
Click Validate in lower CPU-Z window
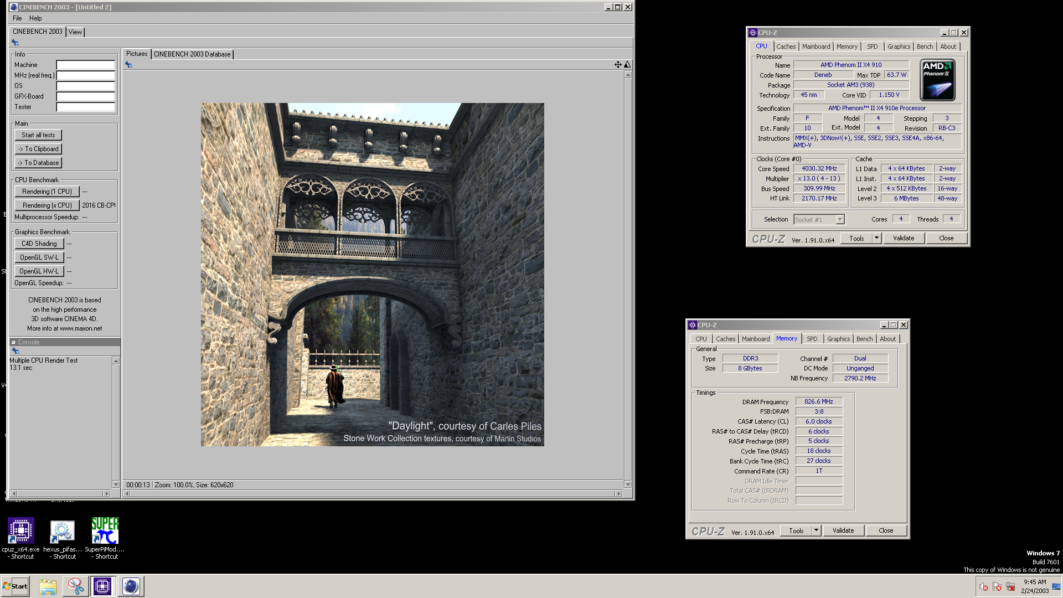point(843,530)
